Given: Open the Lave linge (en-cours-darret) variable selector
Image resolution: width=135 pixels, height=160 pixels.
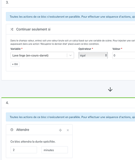Looking at the screenshot, I should [42, 55].
